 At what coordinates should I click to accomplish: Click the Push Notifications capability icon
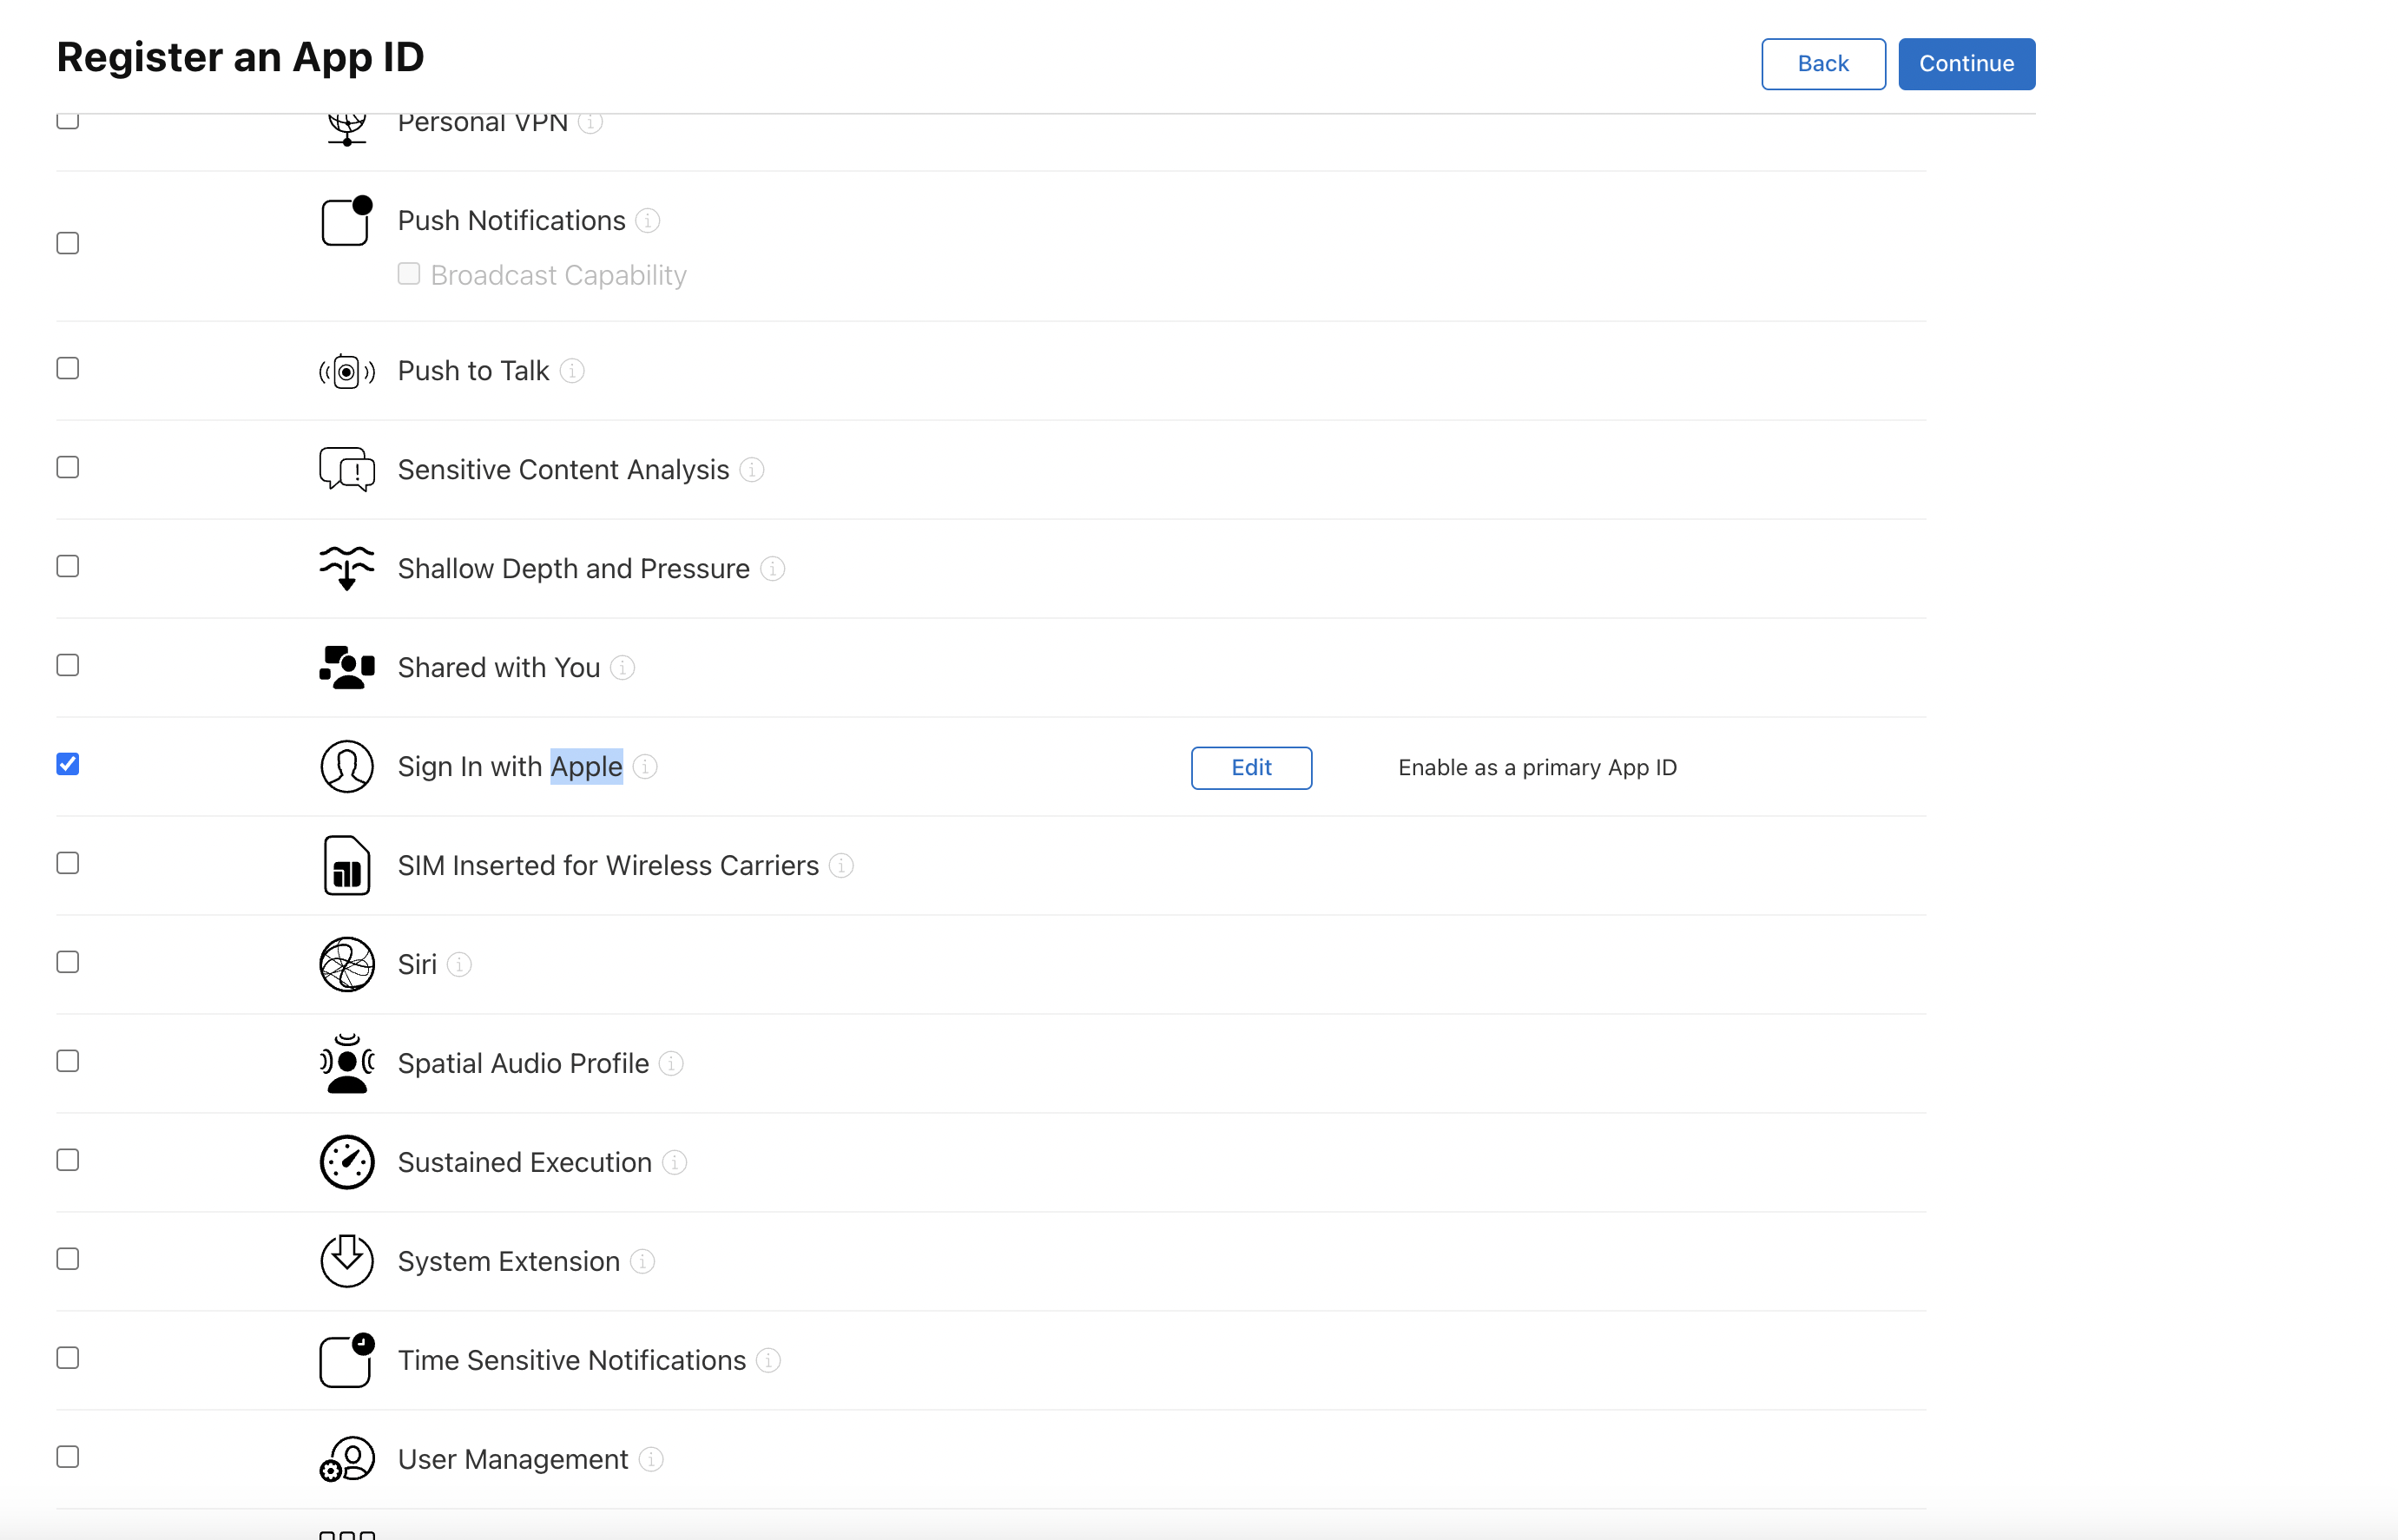[346, 221]
